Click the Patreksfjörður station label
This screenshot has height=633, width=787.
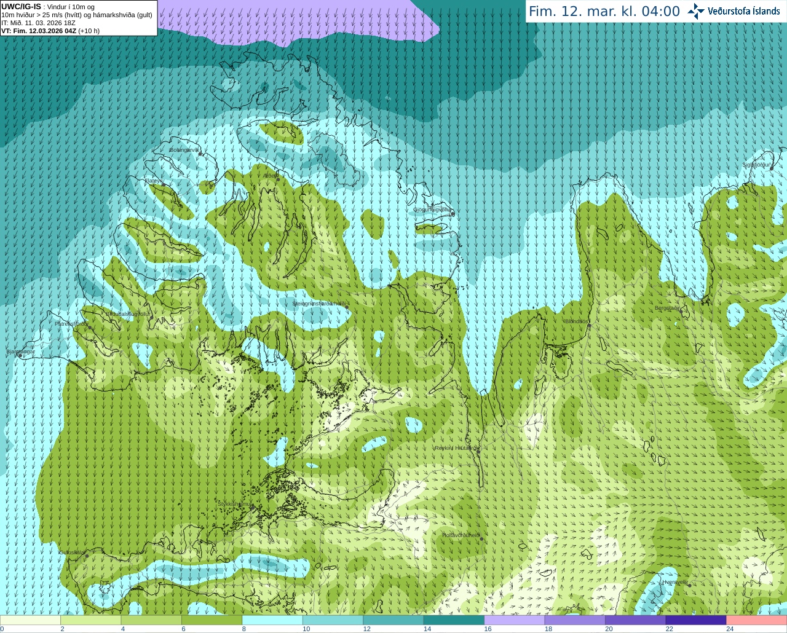pyautogui.click(x=71, y=323)
